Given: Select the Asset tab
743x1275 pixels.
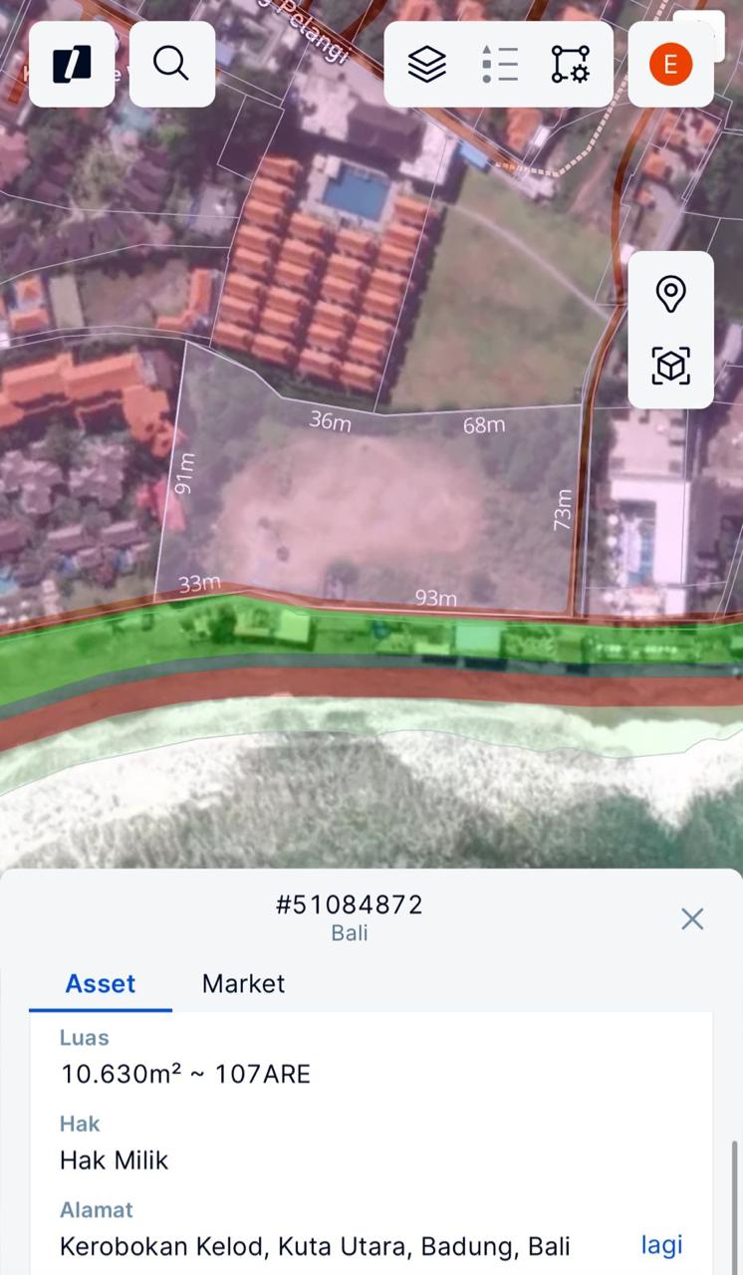Looking at the screenshot, I should (100, 983).
